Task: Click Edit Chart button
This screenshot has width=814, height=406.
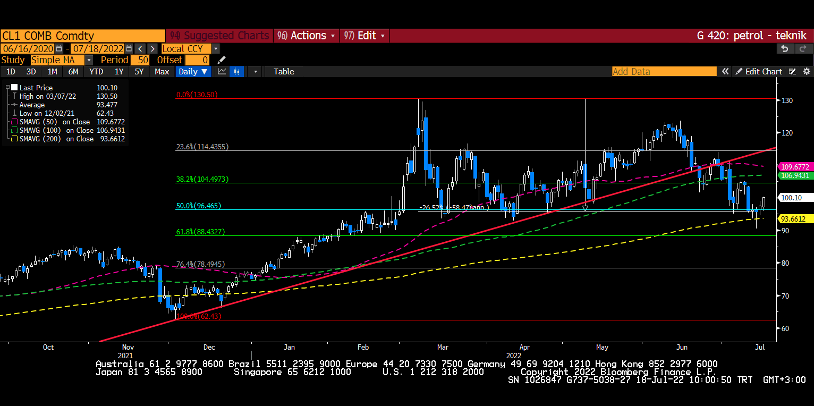Action: pyautogui.click(x=759, y=72)
